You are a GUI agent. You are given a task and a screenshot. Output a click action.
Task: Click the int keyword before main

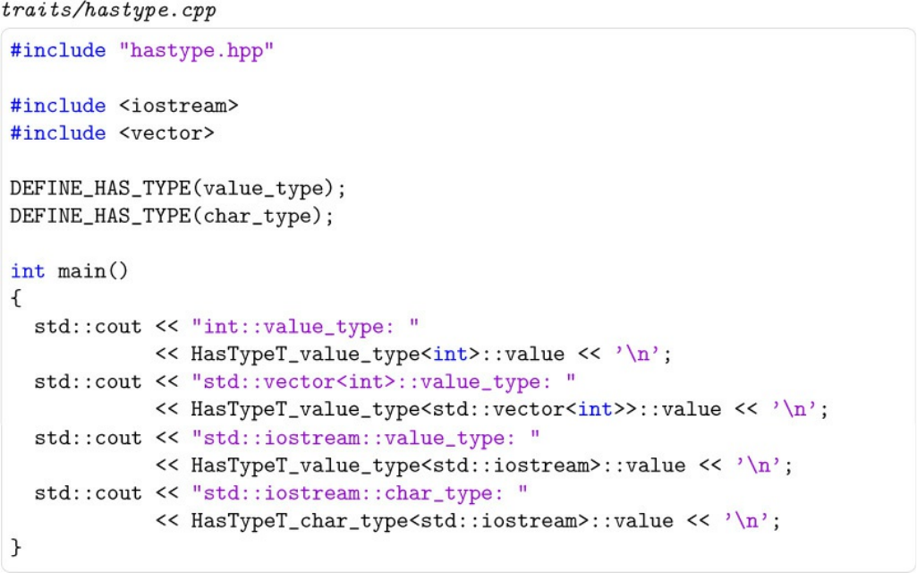pos(28,271)
